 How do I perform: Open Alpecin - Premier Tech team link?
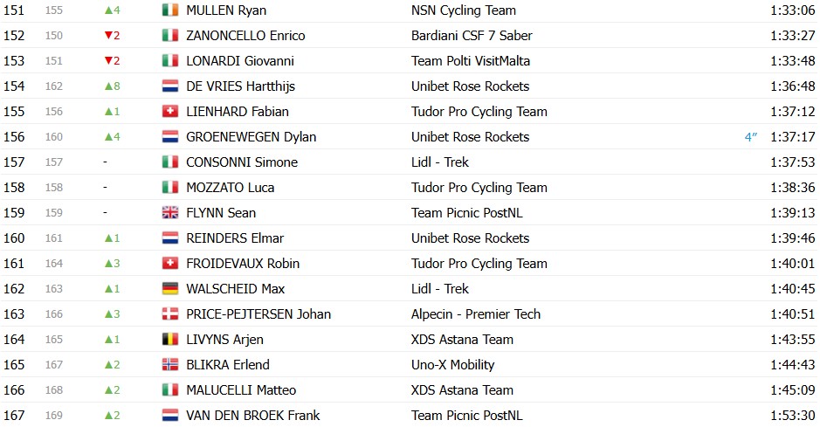coord(475,314)
